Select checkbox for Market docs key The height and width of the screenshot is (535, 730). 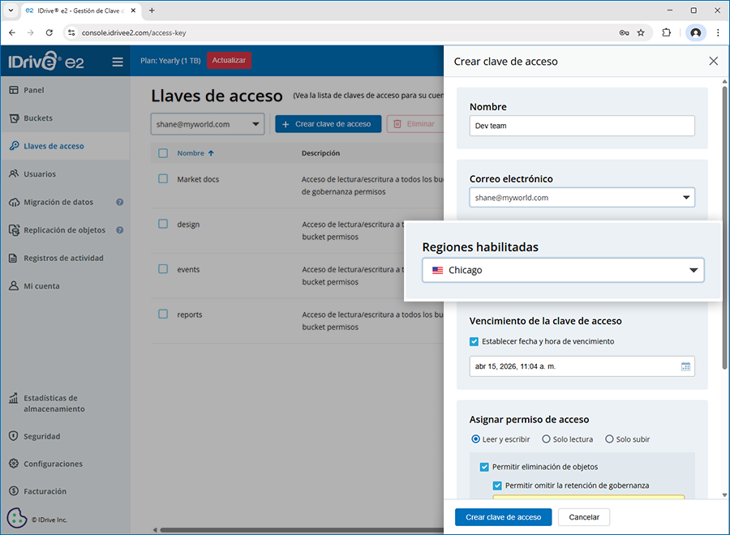click(163, 179)
